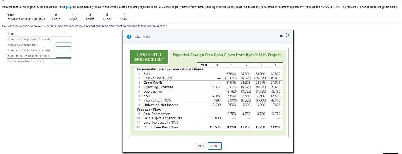Click the Free Cash Flow section heading
This screenshot has height=154, width=402.
tap(149, 110)
